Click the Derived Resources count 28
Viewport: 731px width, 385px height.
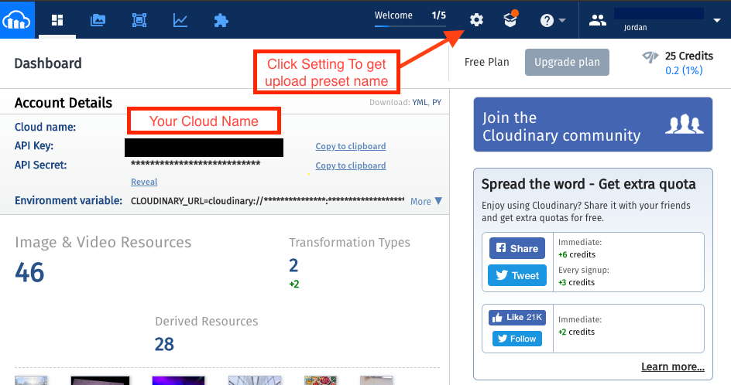point(164,345)
